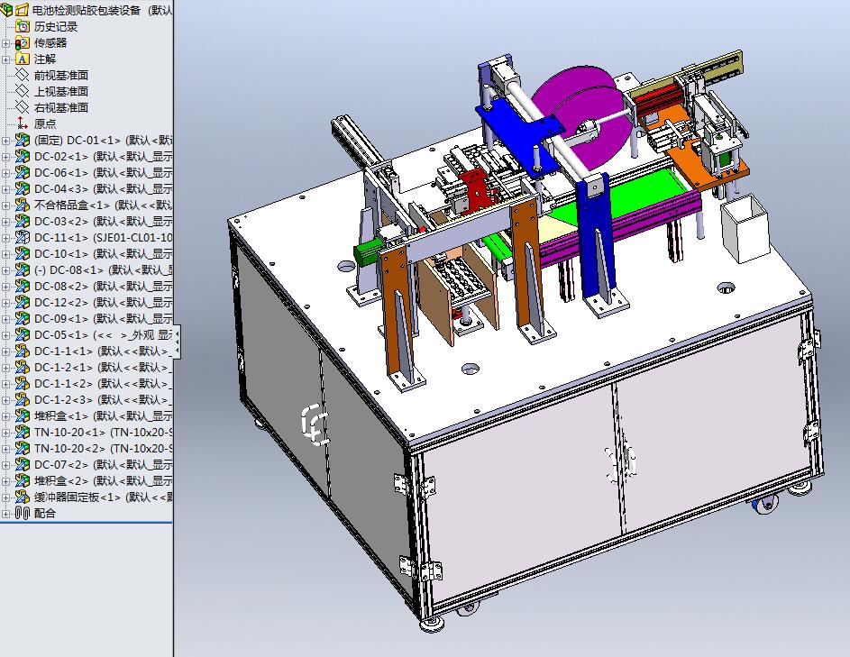The image size is (850, 657).
Task: Click the (-) DC-08<1> component icon
Action: coord(22,270)
